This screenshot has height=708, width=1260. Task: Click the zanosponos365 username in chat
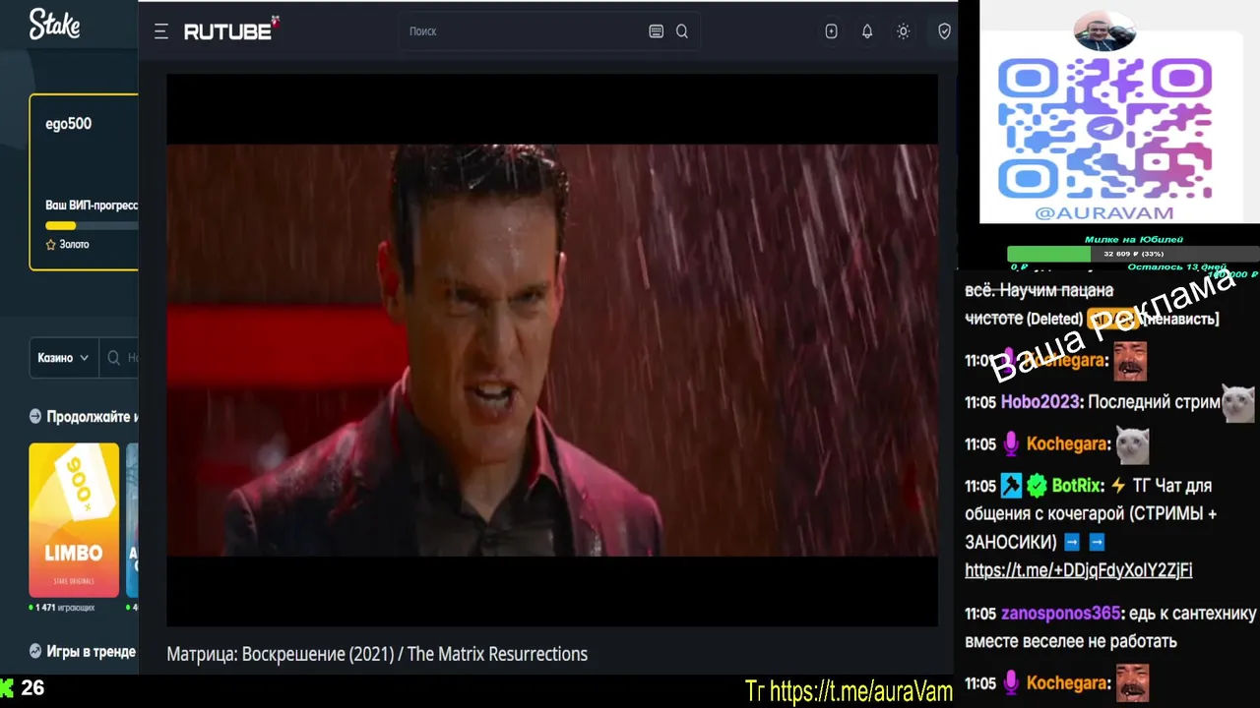pyautogui.click(x=1060, y=614)
